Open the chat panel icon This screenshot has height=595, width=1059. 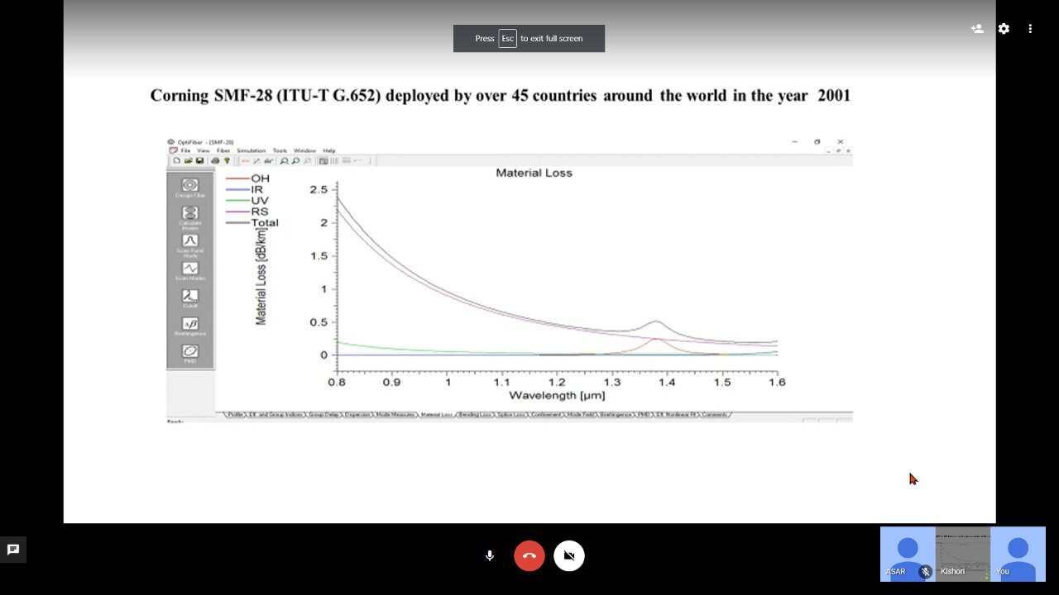(x=13, y=550)
